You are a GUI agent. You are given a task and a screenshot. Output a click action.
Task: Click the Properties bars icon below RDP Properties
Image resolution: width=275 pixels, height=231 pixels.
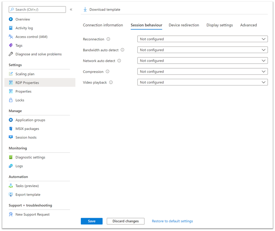(x=11, y=91)
